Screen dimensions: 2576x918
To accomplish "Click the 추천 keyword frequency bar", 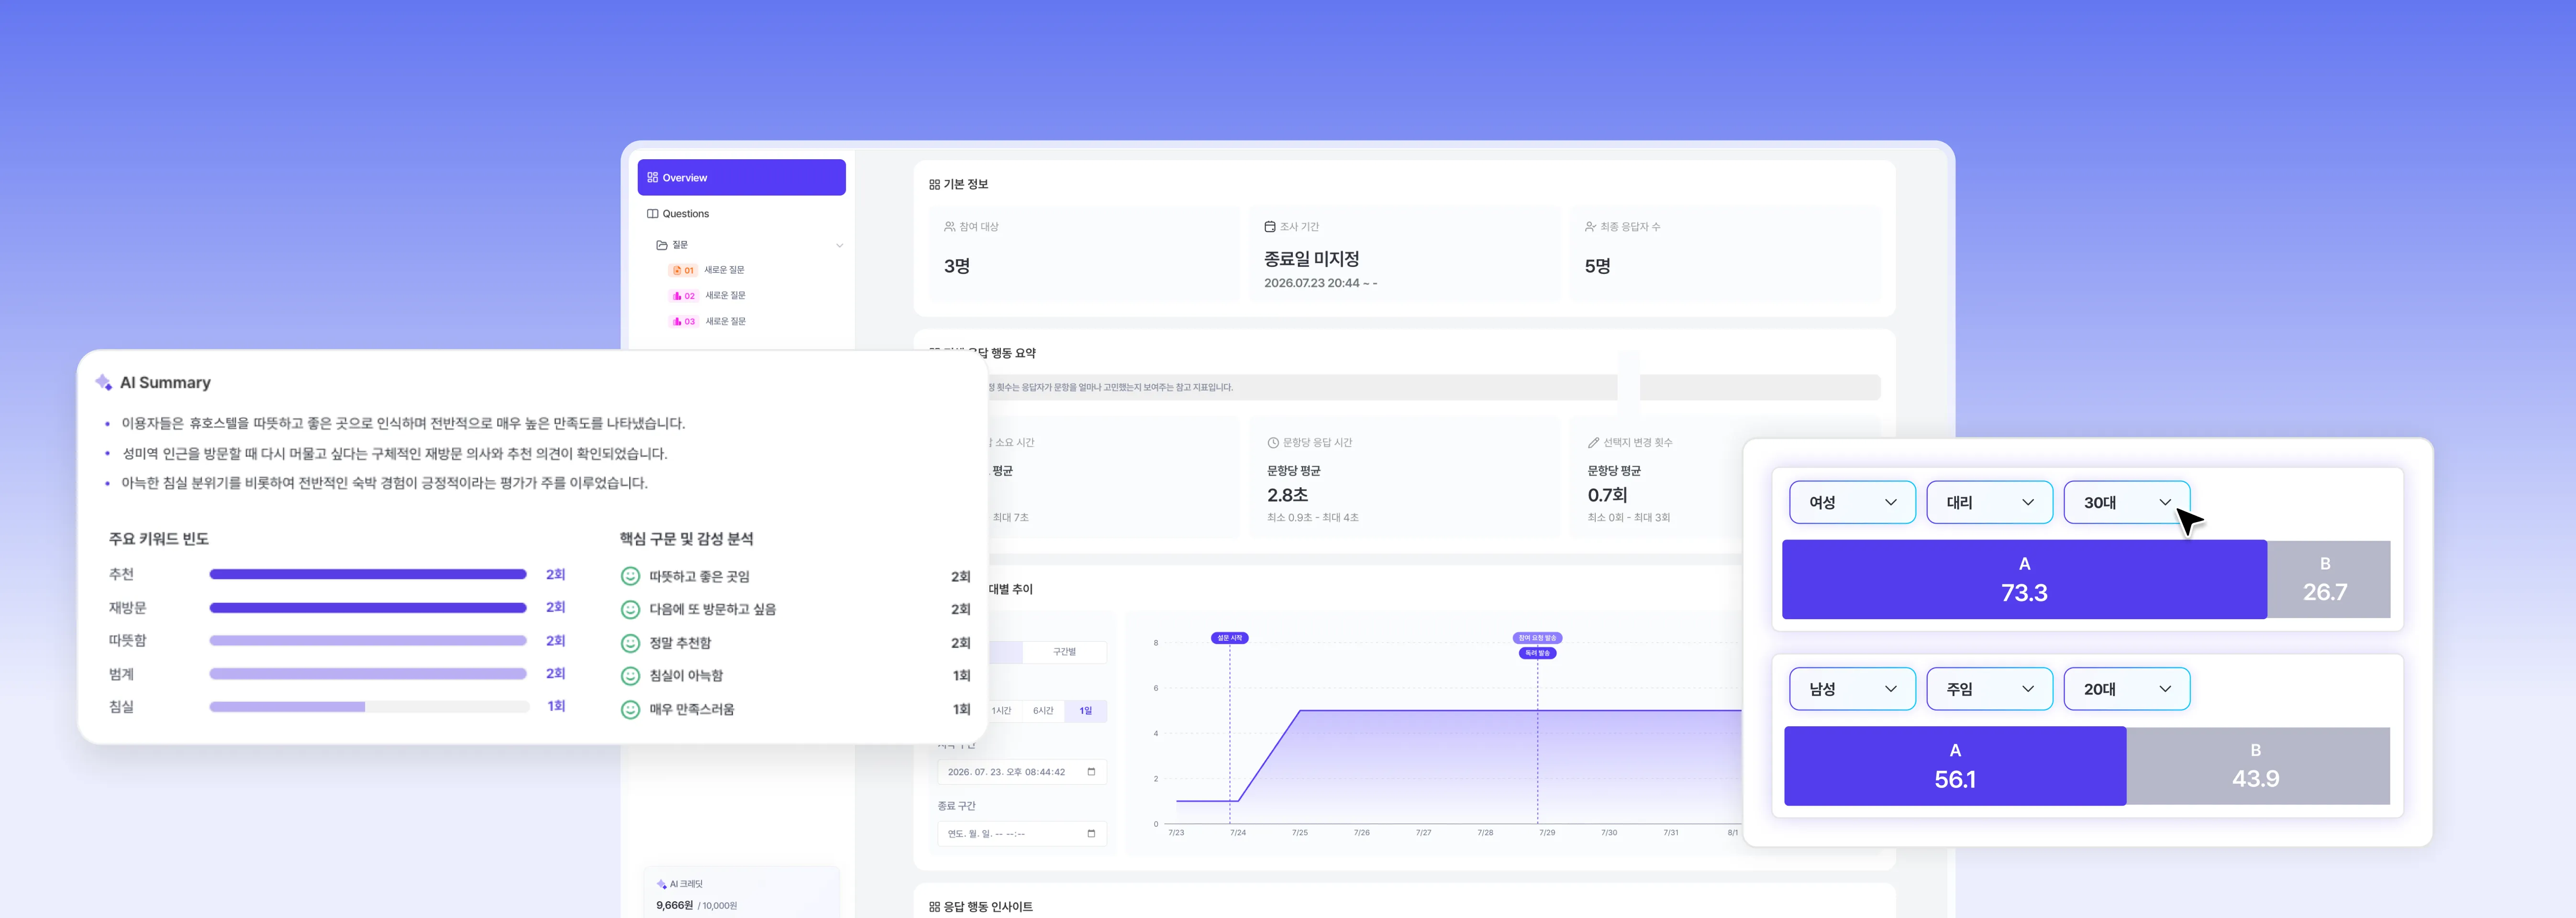I will tap(368, 574).
